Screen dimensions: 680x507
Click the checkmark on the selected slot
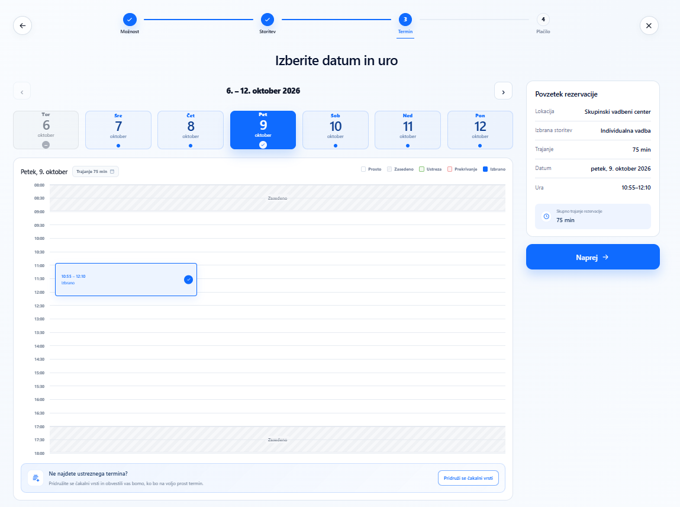188,280
